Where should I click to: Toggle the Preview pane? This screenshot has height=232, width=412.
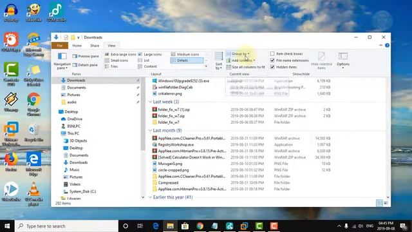[x=86, y=56]
